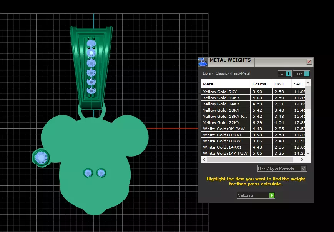Click the table's scroll right arrow
The width and height of the screenshot is (334, 232).
coord(301,159)
